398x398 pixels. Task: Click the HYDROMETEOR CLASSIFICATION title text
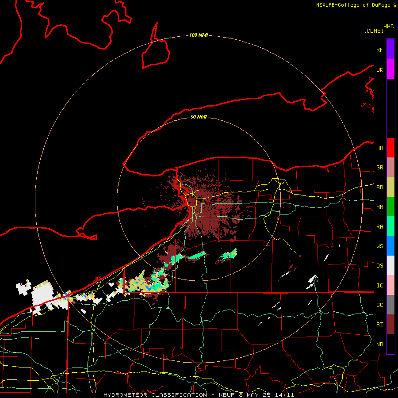pyautogui.click(x=155, y=395)
